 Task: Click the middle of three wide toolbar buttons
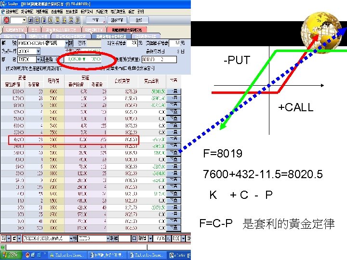117,20
